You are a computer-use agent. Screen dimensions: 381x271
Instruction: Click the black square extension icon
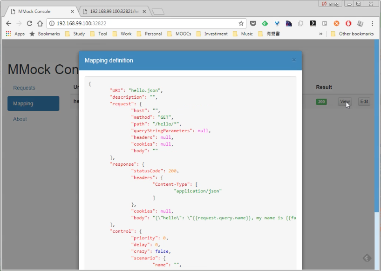[x=313, y=23]
